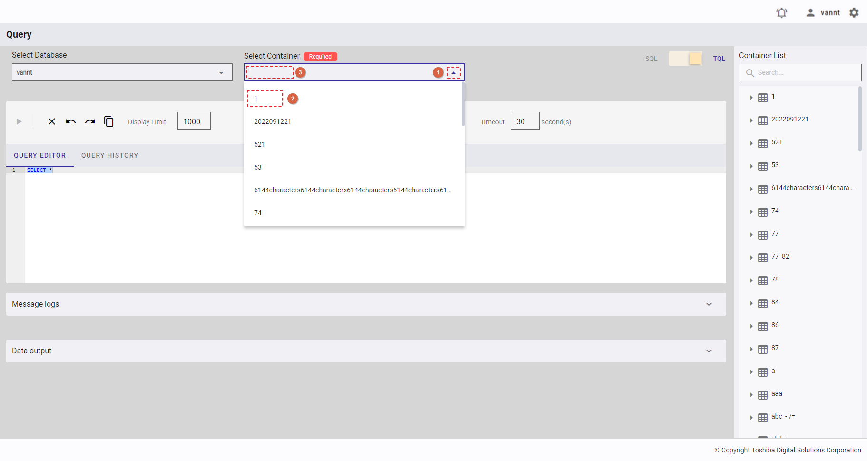Click the container dropdown list scrollbar

463,104
